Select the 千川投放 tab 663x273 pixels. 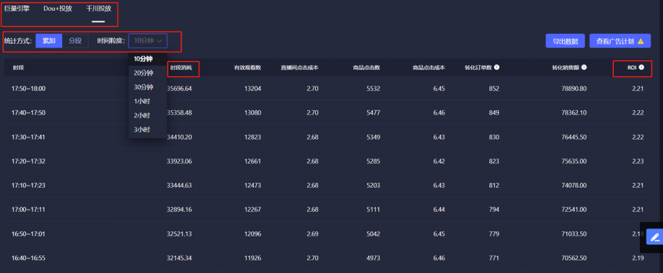tap(98, 9)
